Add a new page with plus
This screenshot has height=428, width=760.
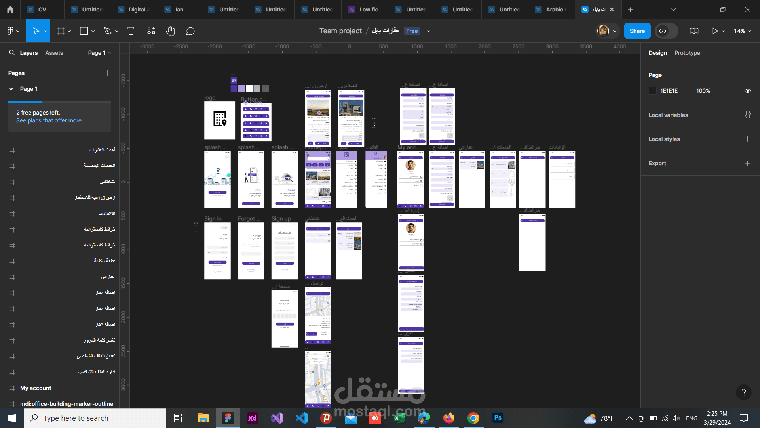[107, 73]
